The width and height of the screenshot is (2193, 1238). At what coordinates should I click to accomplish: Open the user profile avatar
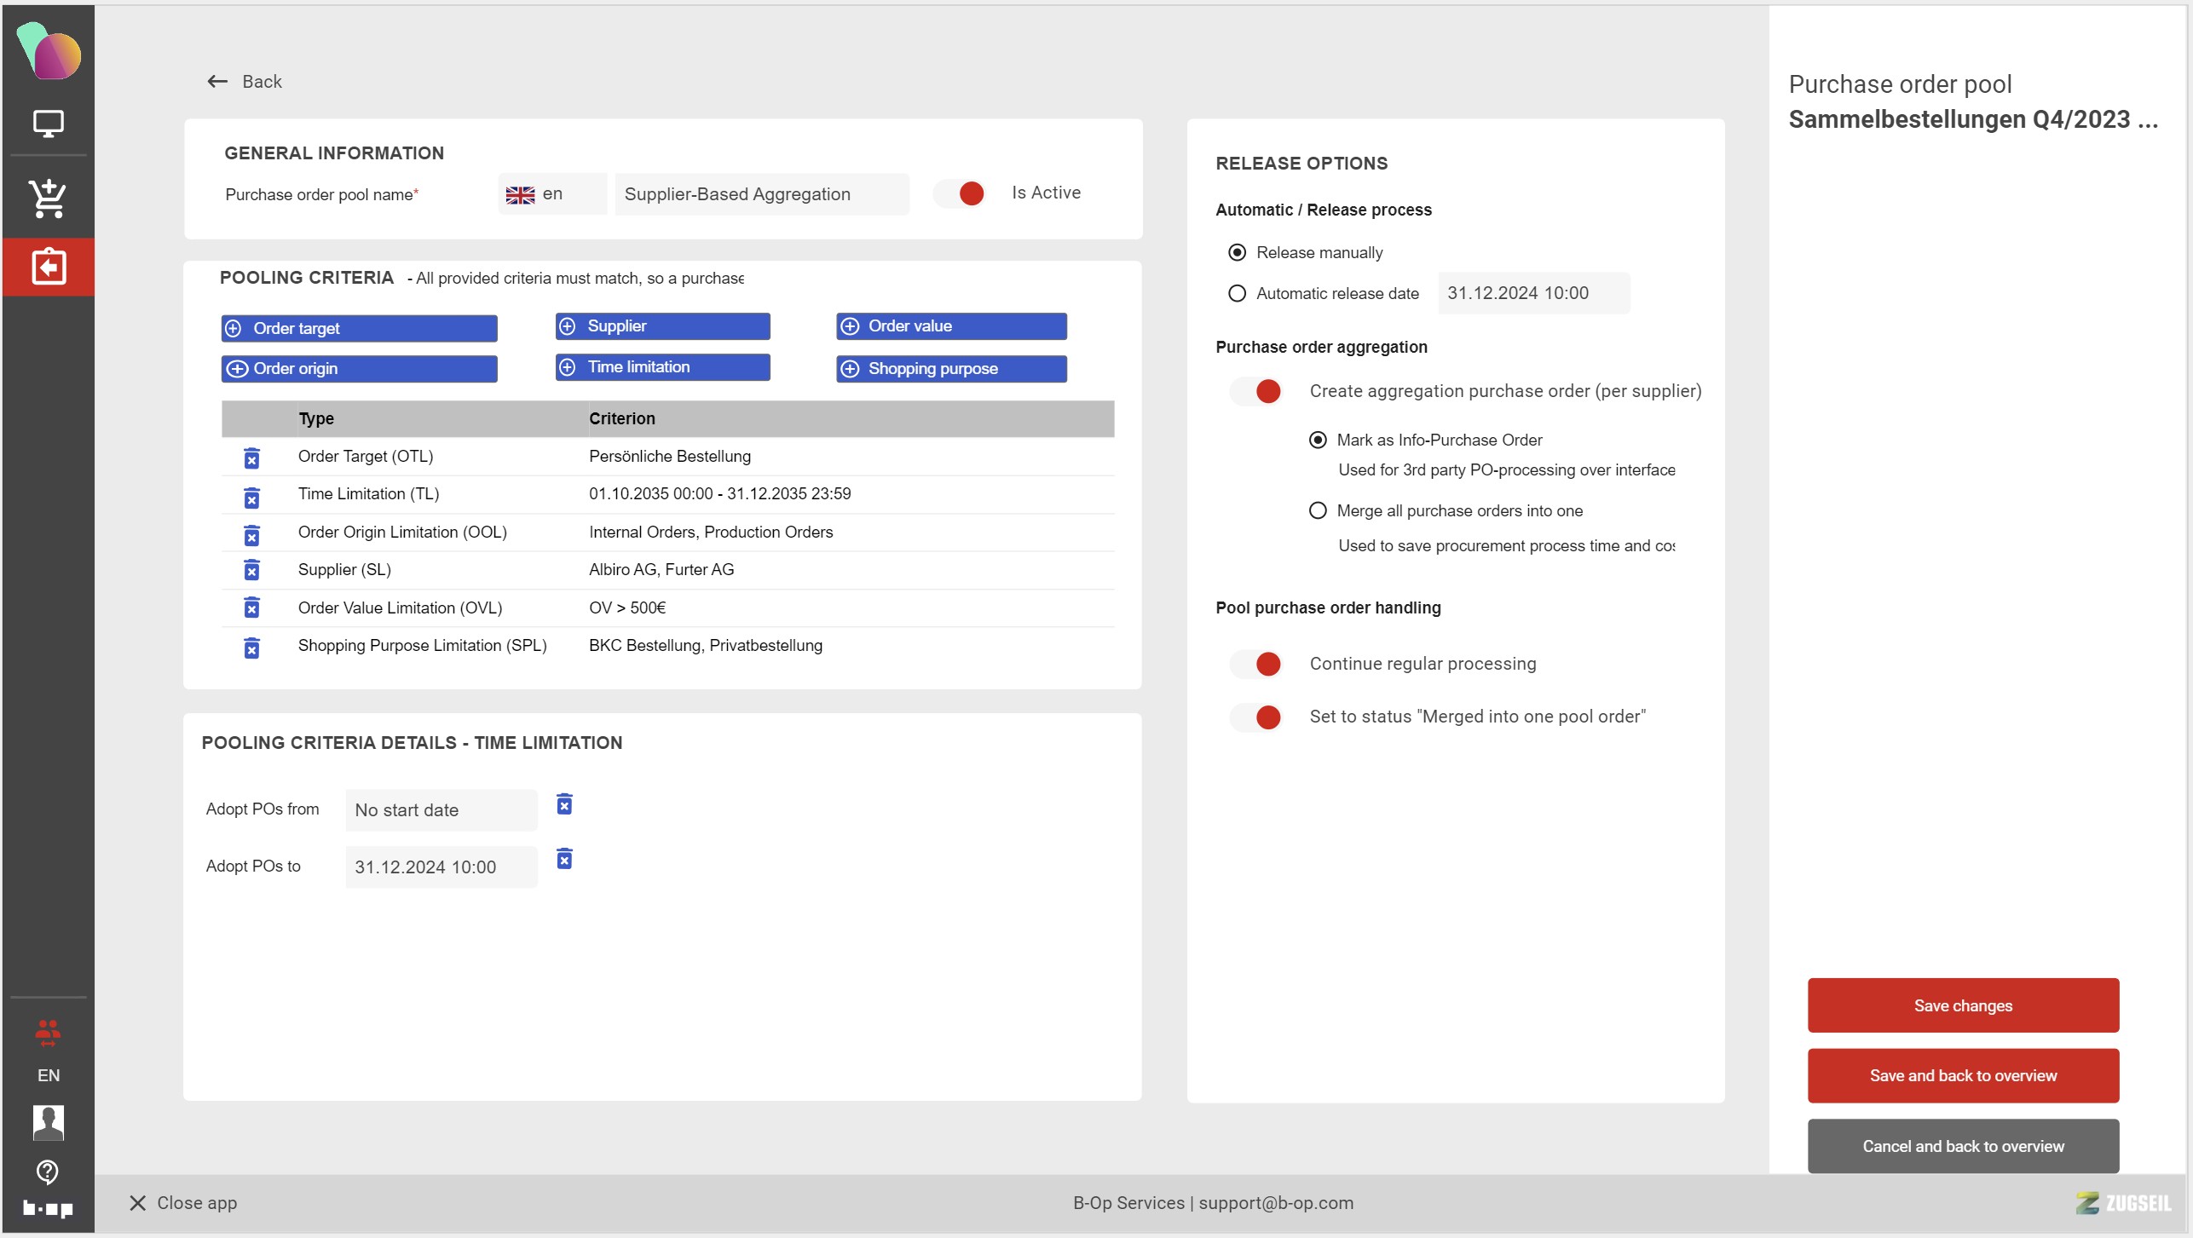coord(48,1122)
